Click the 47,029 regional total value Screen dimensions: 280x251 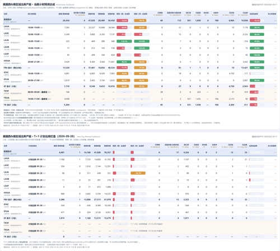click(91, 21)
